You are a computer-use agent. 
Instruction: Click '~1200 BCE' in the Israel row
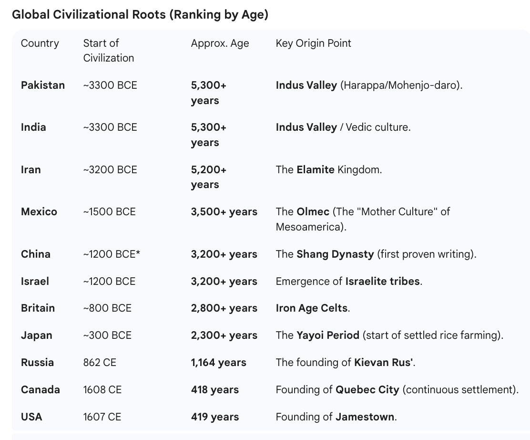click(109, 281)
